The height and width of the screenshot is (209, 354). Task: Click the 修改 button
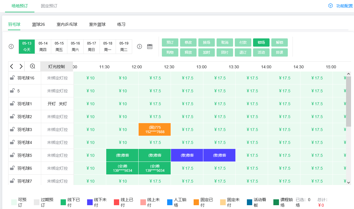click(x=188, y=43)
